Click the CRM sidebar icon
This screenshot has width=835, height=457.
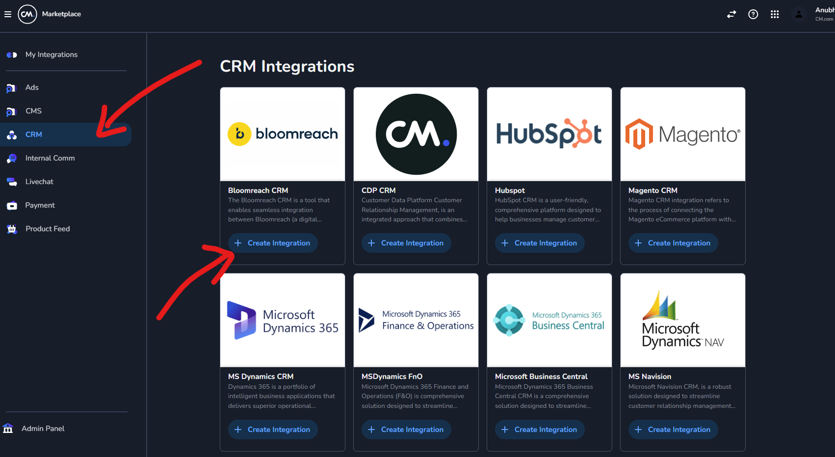click(12, 134)
